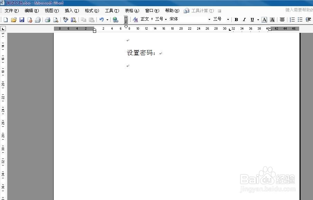This screenshot has height=200, width=313.
Task: Open an existing file with the folder icon
Action: 14,20
